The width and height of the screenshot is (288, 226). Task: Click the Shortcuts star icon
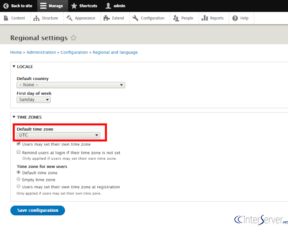pyautogui.click(x=74, y=6)
